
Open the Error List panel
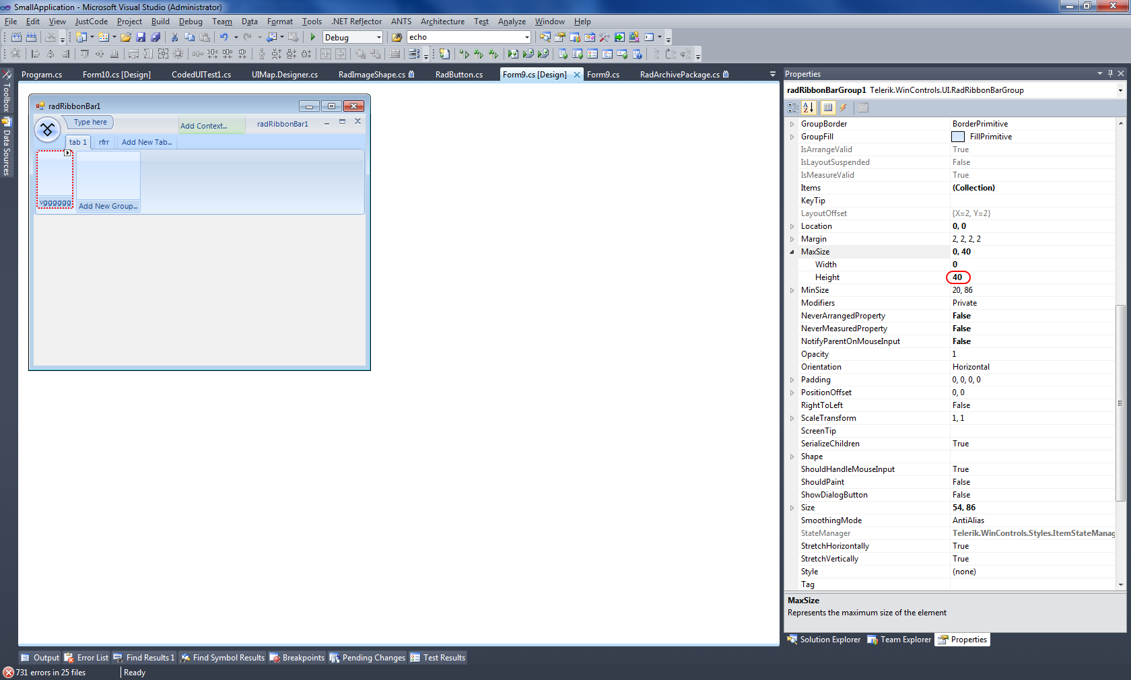86,658
